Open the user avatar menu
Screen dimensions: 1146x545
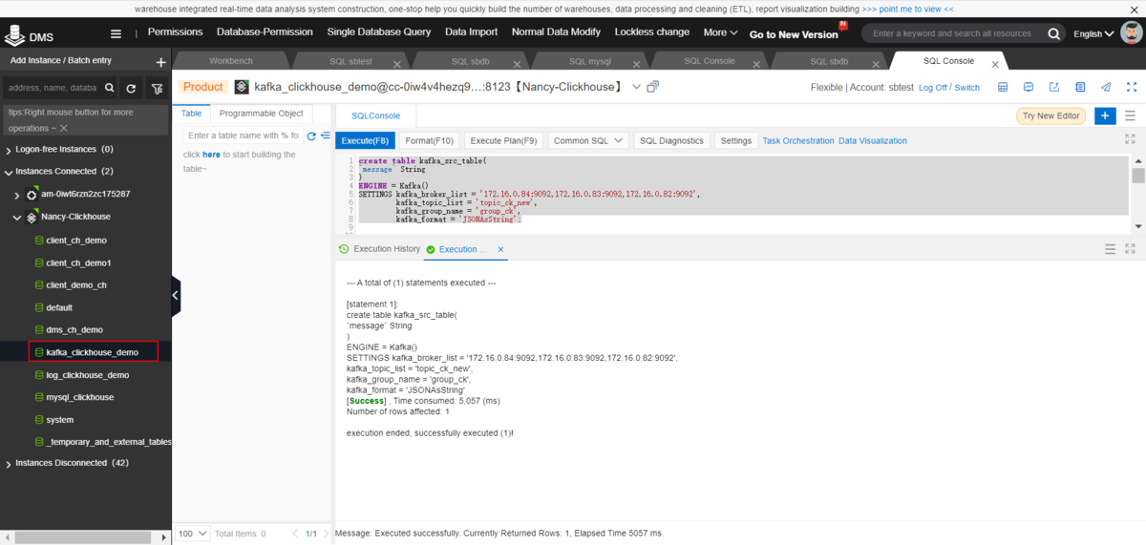1131,33
